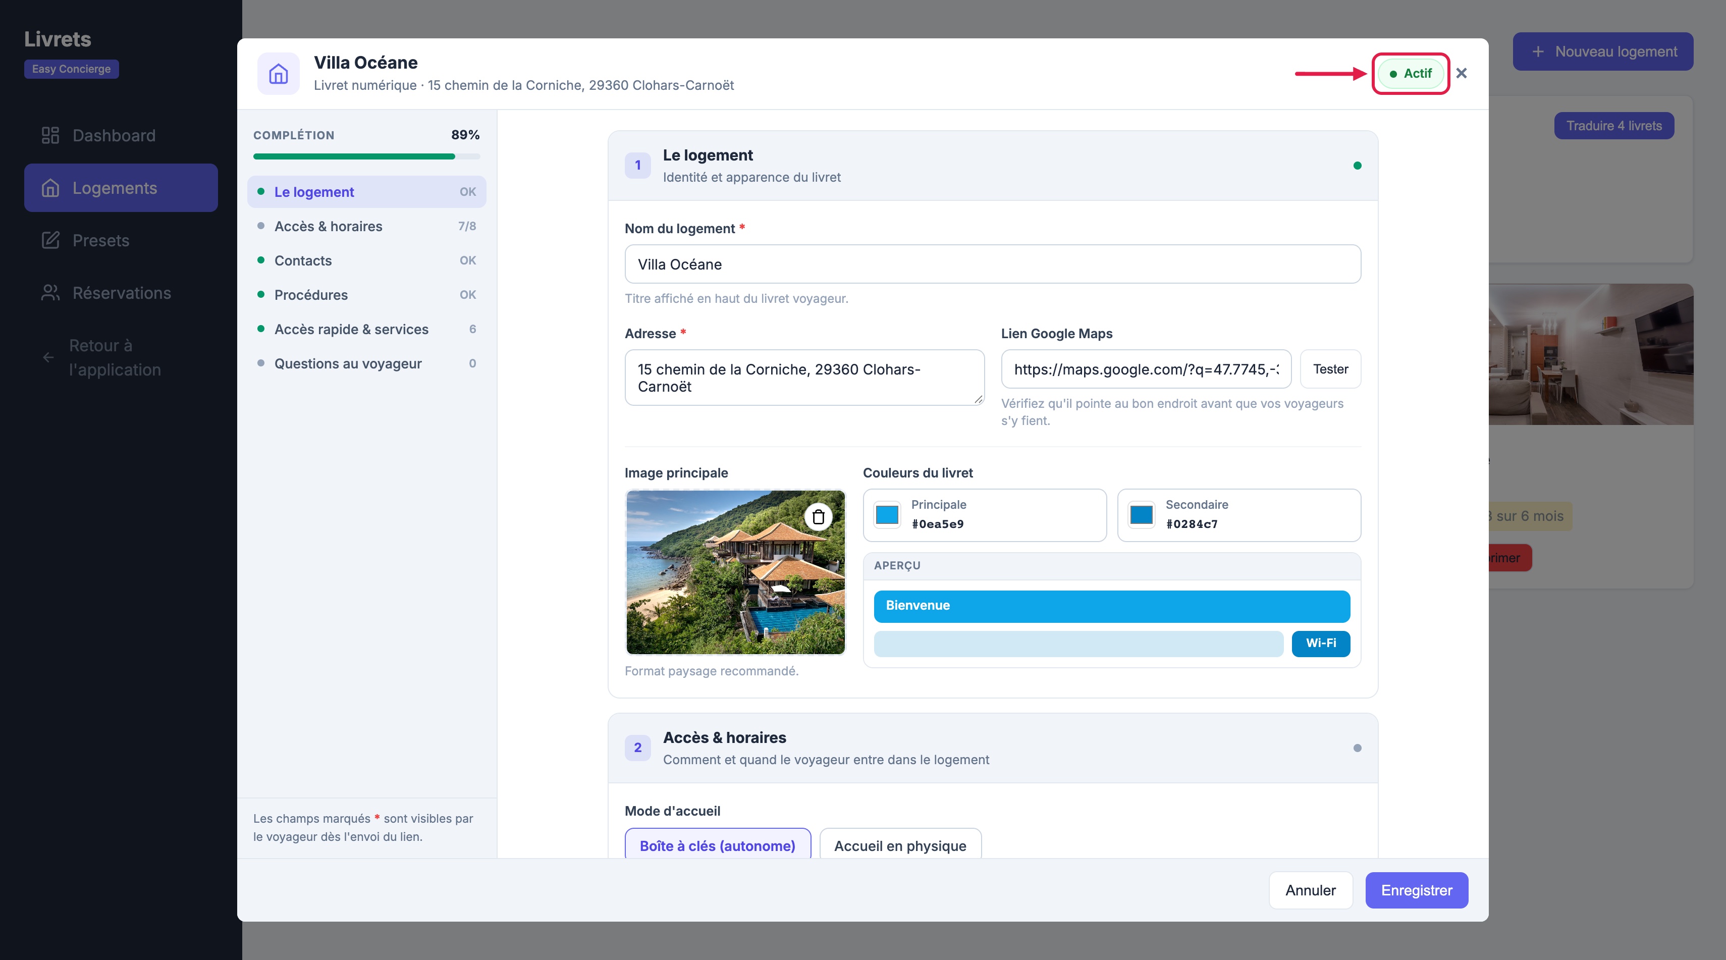The height and width of the screenshot is (960, 1726).
Task: Open Réservations in the sidebar
Action: point(121,293)
